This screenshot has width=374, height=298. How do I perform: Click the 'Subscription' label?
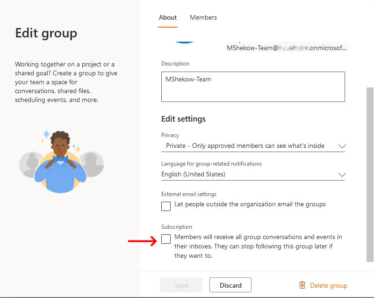tap(177, 227)
